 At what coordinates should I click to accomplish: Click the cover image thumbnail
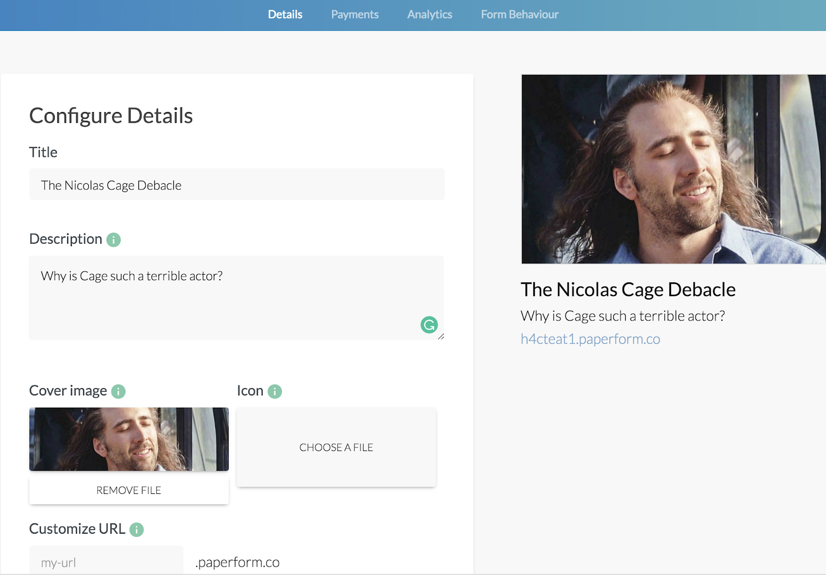[129, 439]
